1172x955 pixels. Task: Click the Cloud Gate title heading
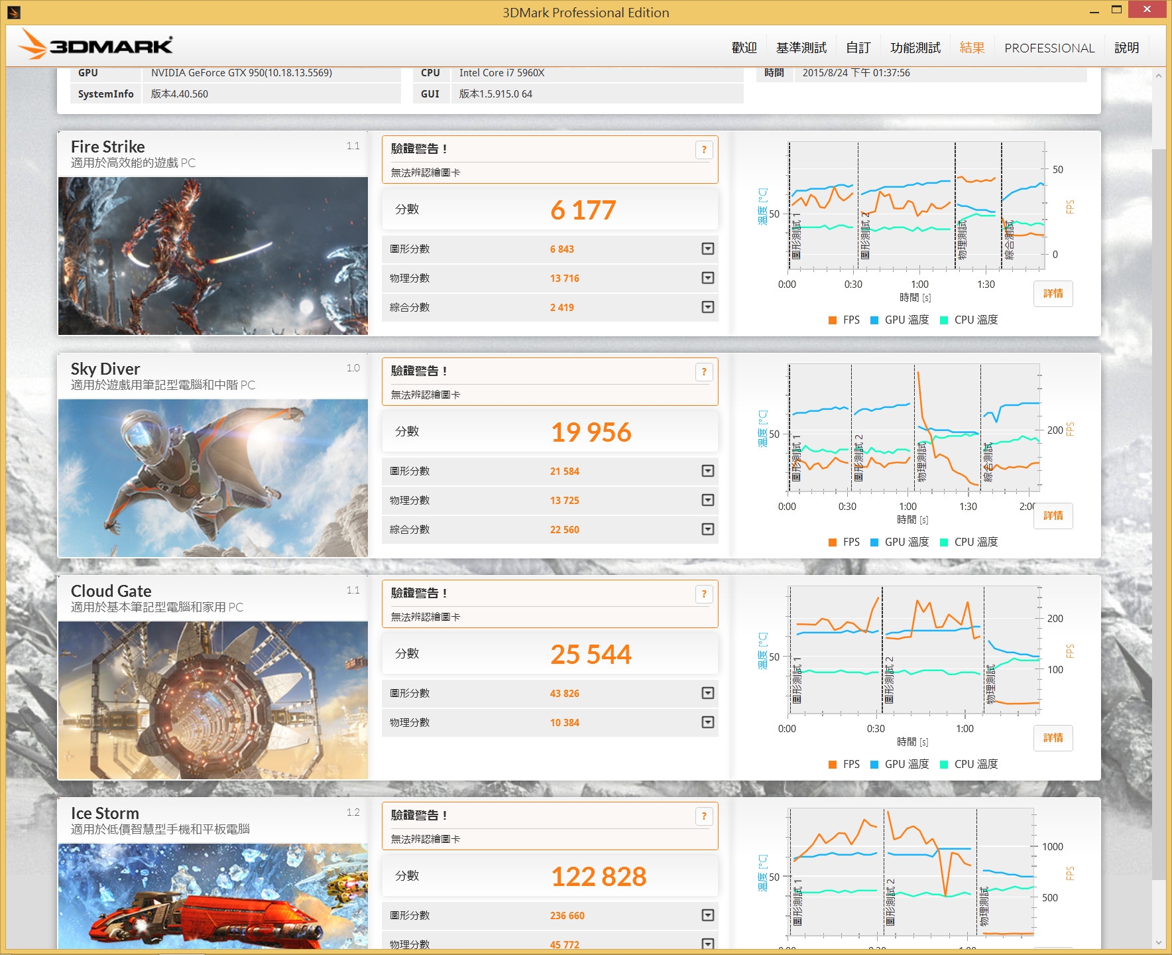pos(111,591)
